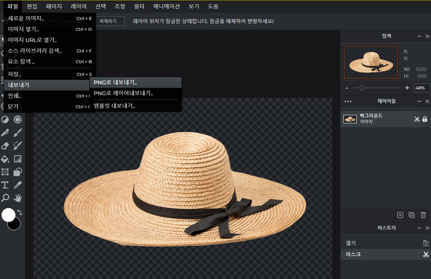Screen dimensions: 431x279
Task: Choose 저장.. in file menu
Action: (x=50, y=74)
